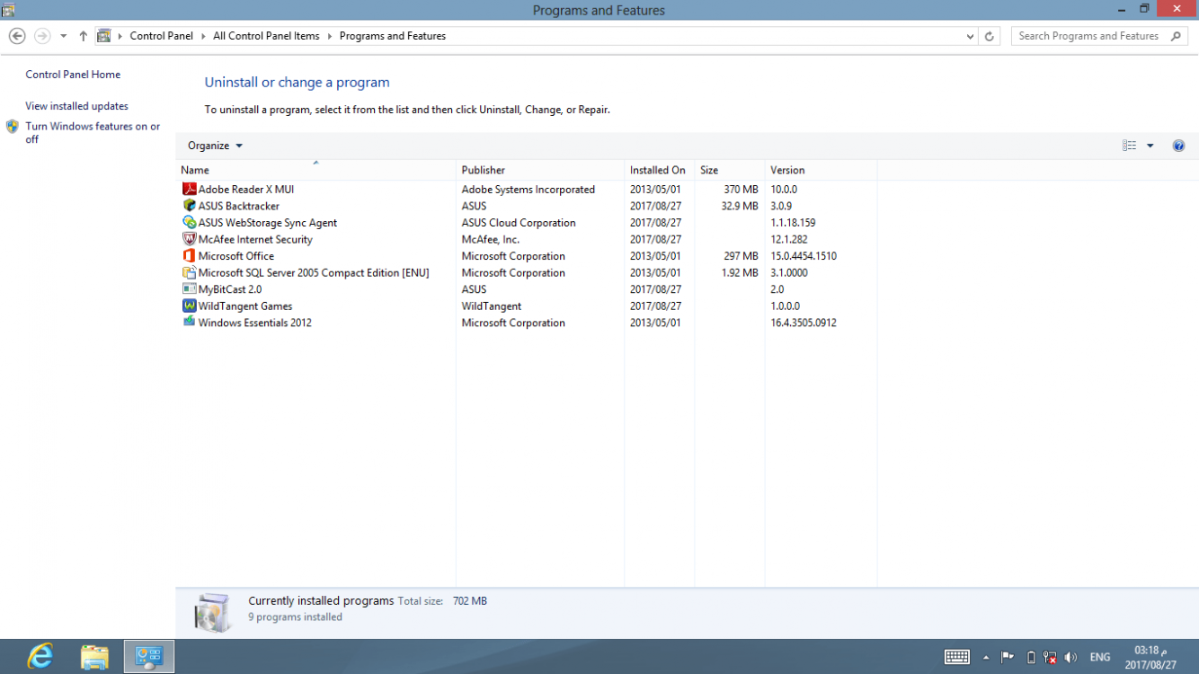Viewport: 1199px width, 674px height.
Task: Sort by the Size column header
Action: [x=729, y=170]
